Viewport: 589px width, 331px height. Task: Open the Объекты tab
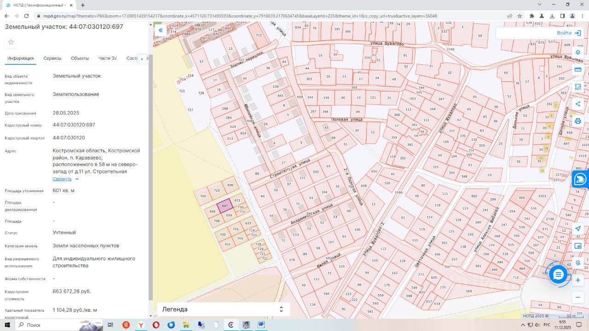point(80,58)
